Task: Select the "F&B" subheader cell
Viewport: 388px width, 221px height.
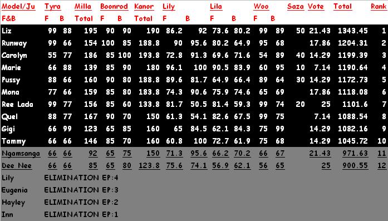Action: click(9, 18)
